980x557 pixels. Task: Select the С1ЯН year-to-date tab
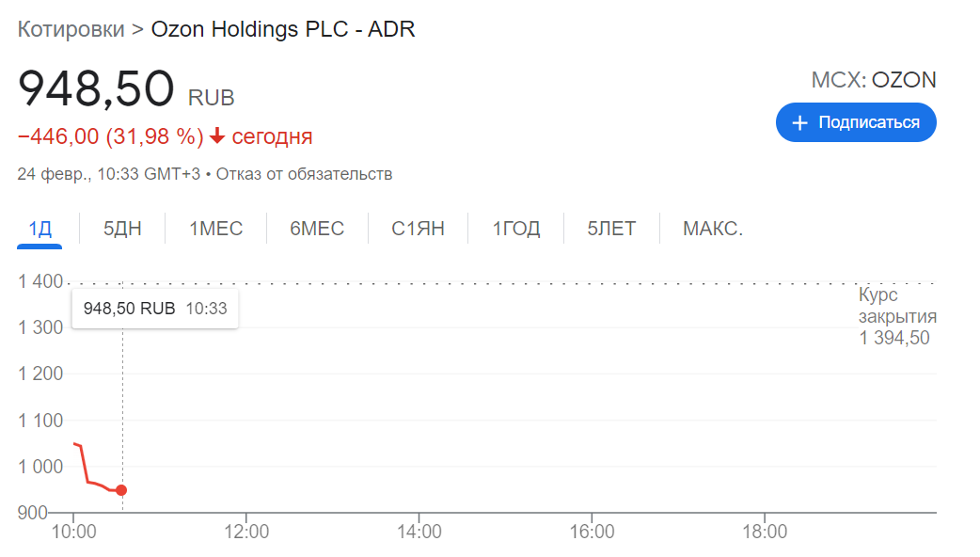tap(418, 229)
